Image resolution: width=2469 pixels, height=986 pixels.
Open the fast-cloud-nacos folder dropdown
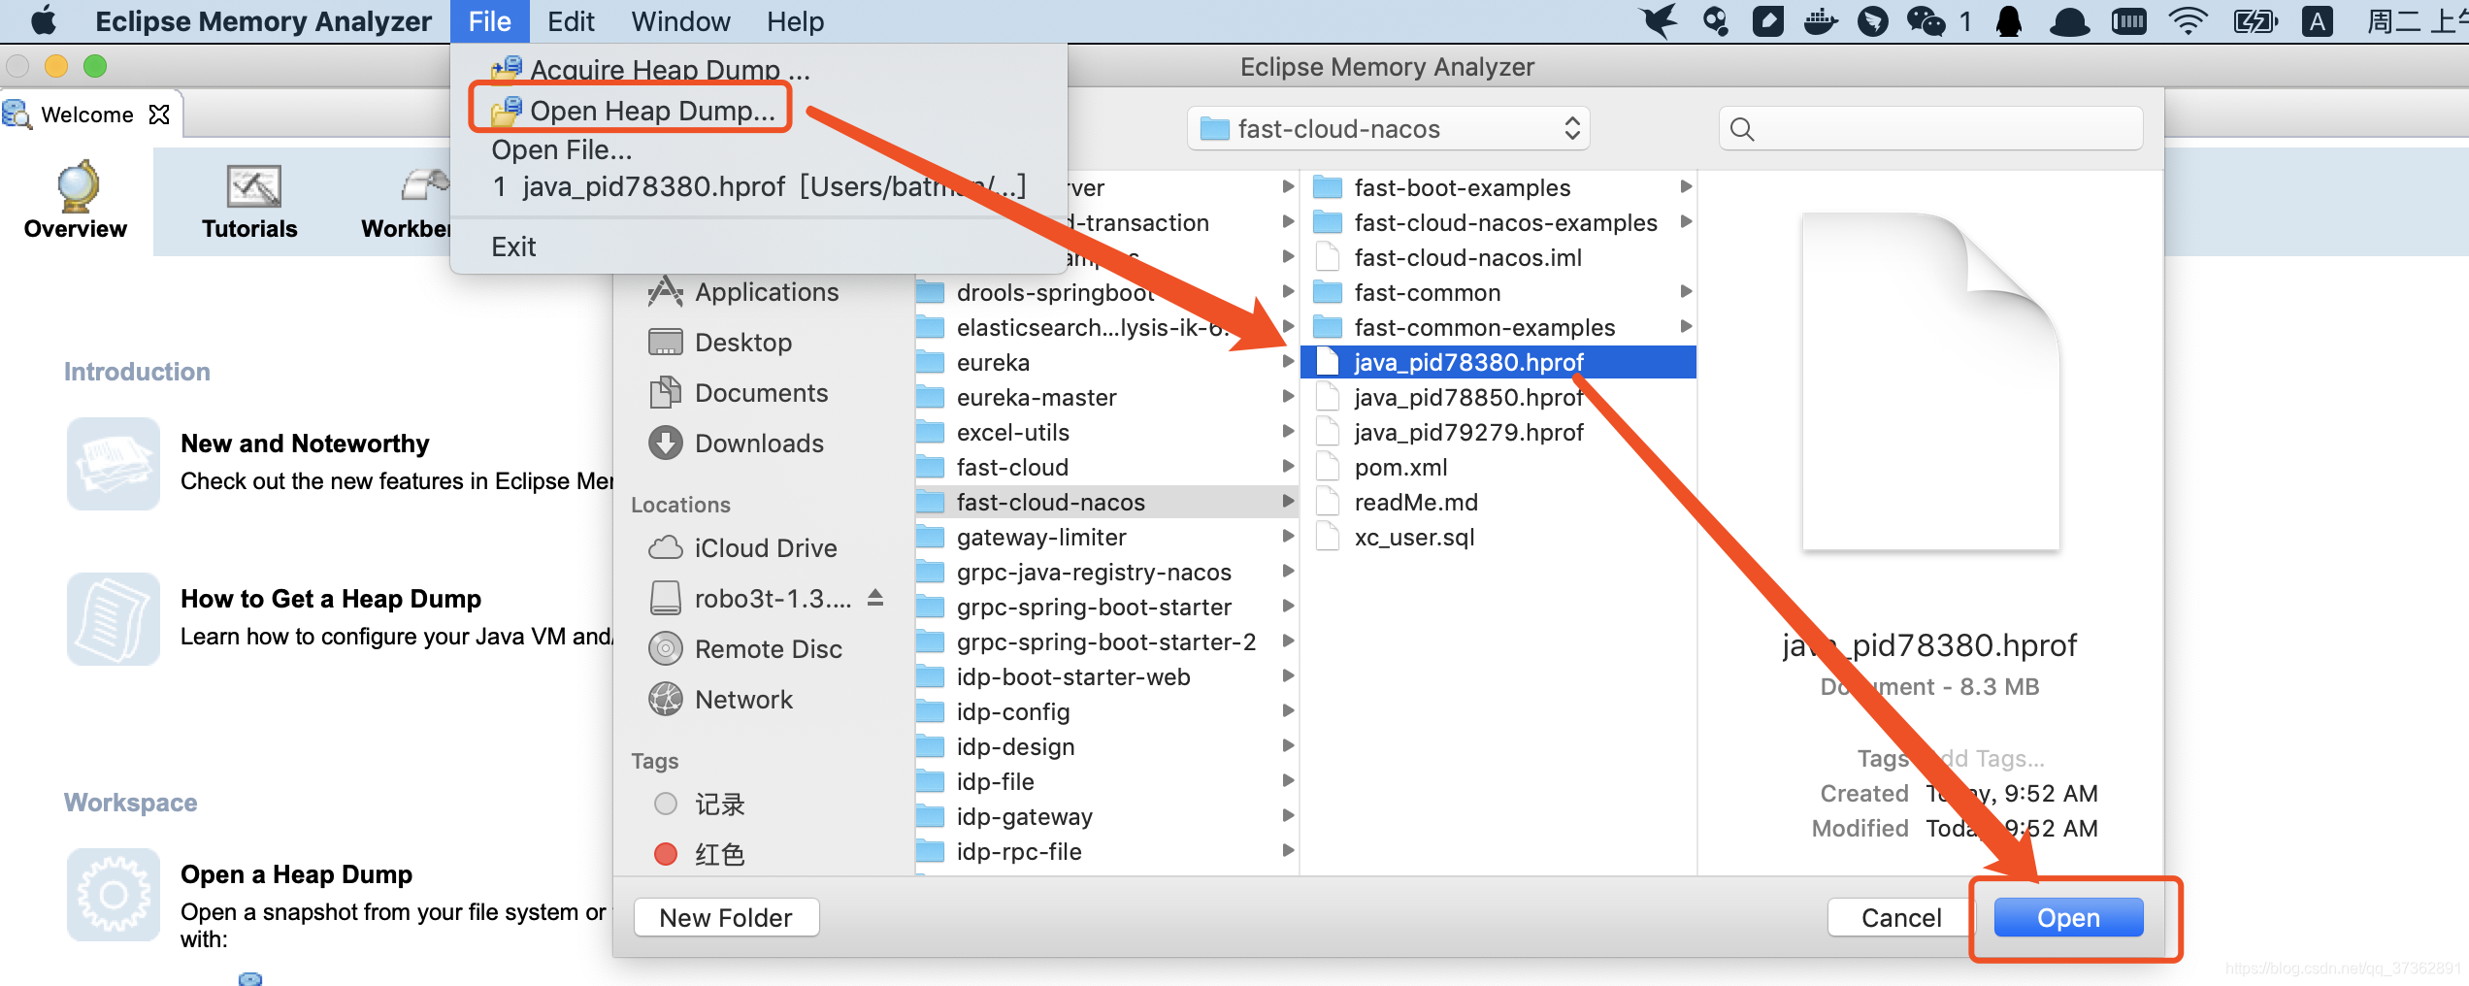1388,129
